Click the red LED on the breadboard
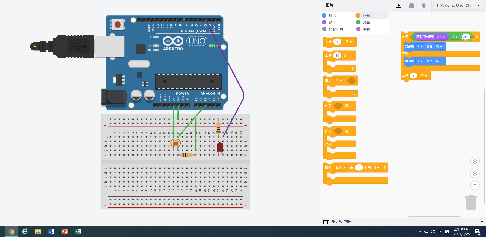 coord(220,147)
